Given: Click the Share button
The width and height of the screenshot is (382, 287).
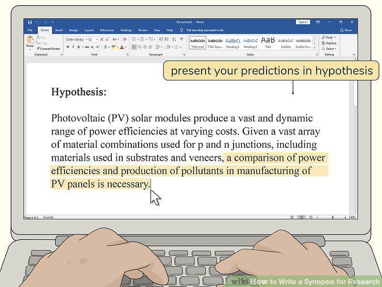Looking at the screenshot, I should pos(346,30).
